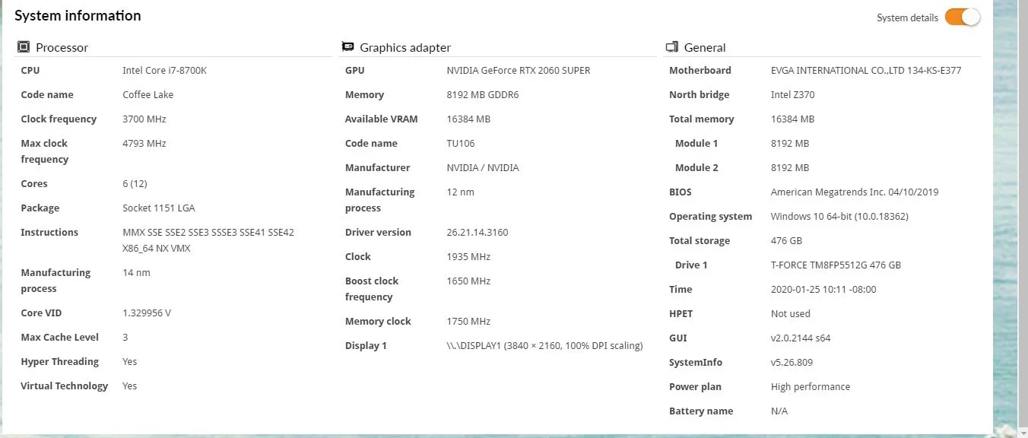Click the CPU value Intel Core i7-8700K
This screenshot has width=1028, height=438.
[x=164, y=71]
